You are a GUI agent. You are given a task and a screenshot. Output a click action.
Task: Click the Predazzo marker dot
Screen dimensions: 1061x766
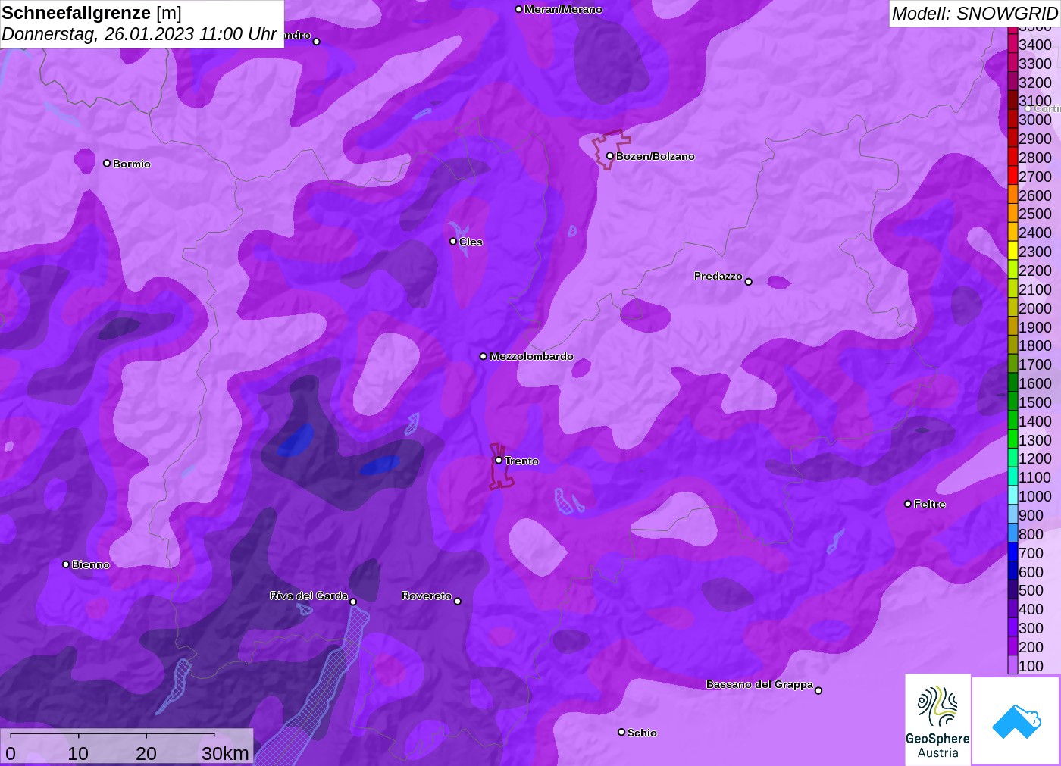pos(748,282)
